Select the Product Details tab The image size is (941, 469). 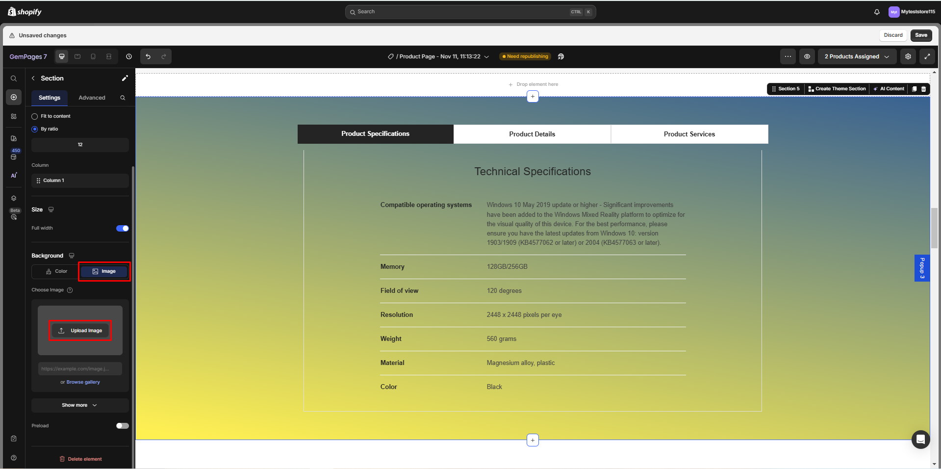coord(532,134)
